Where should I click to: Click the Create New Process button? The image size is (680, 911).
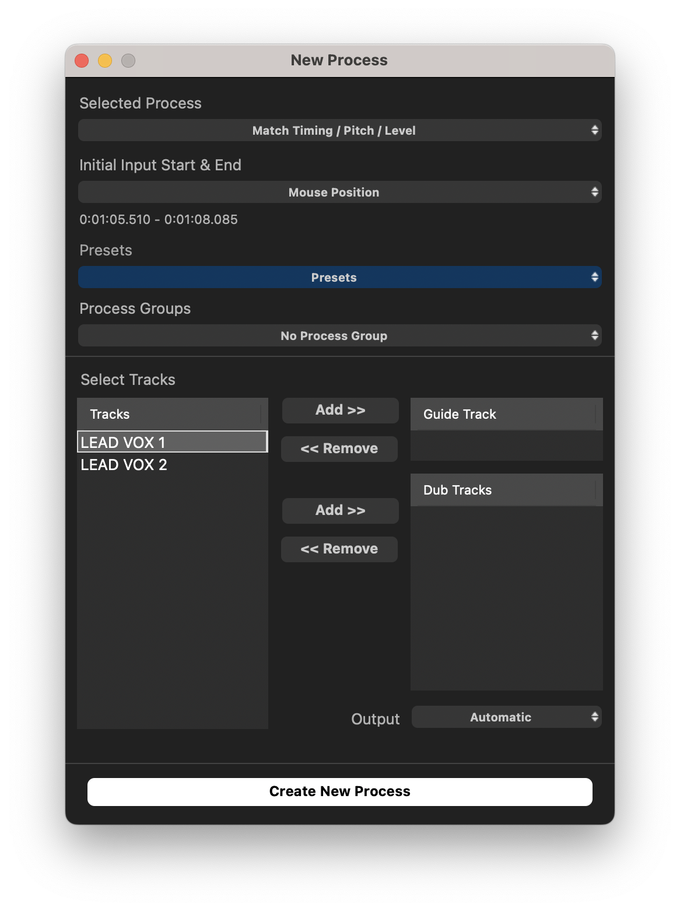point(339,791)
